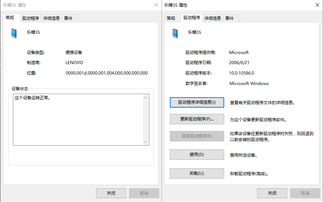
Task: Open 详细信息 tab in right window
Action: pos(213,18)
